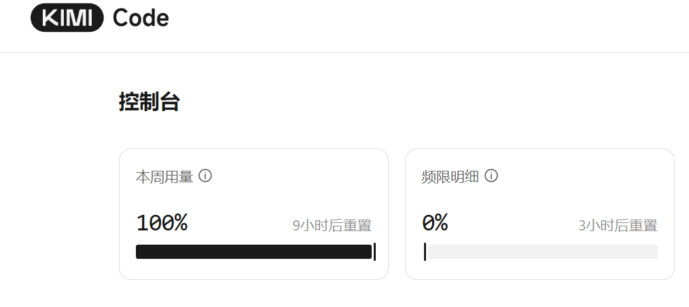Click the Code text beside the logo
The height and width of the screenshot is (307, 689).
(x=141, y=18)
